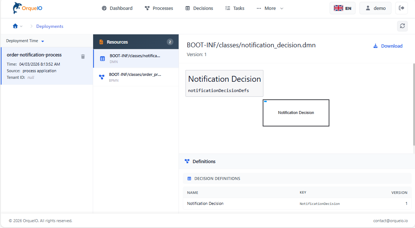Image resolution: width=415 pixels, height=228 pixels.
Task: Open the demo user profile button
Action: 375,8
